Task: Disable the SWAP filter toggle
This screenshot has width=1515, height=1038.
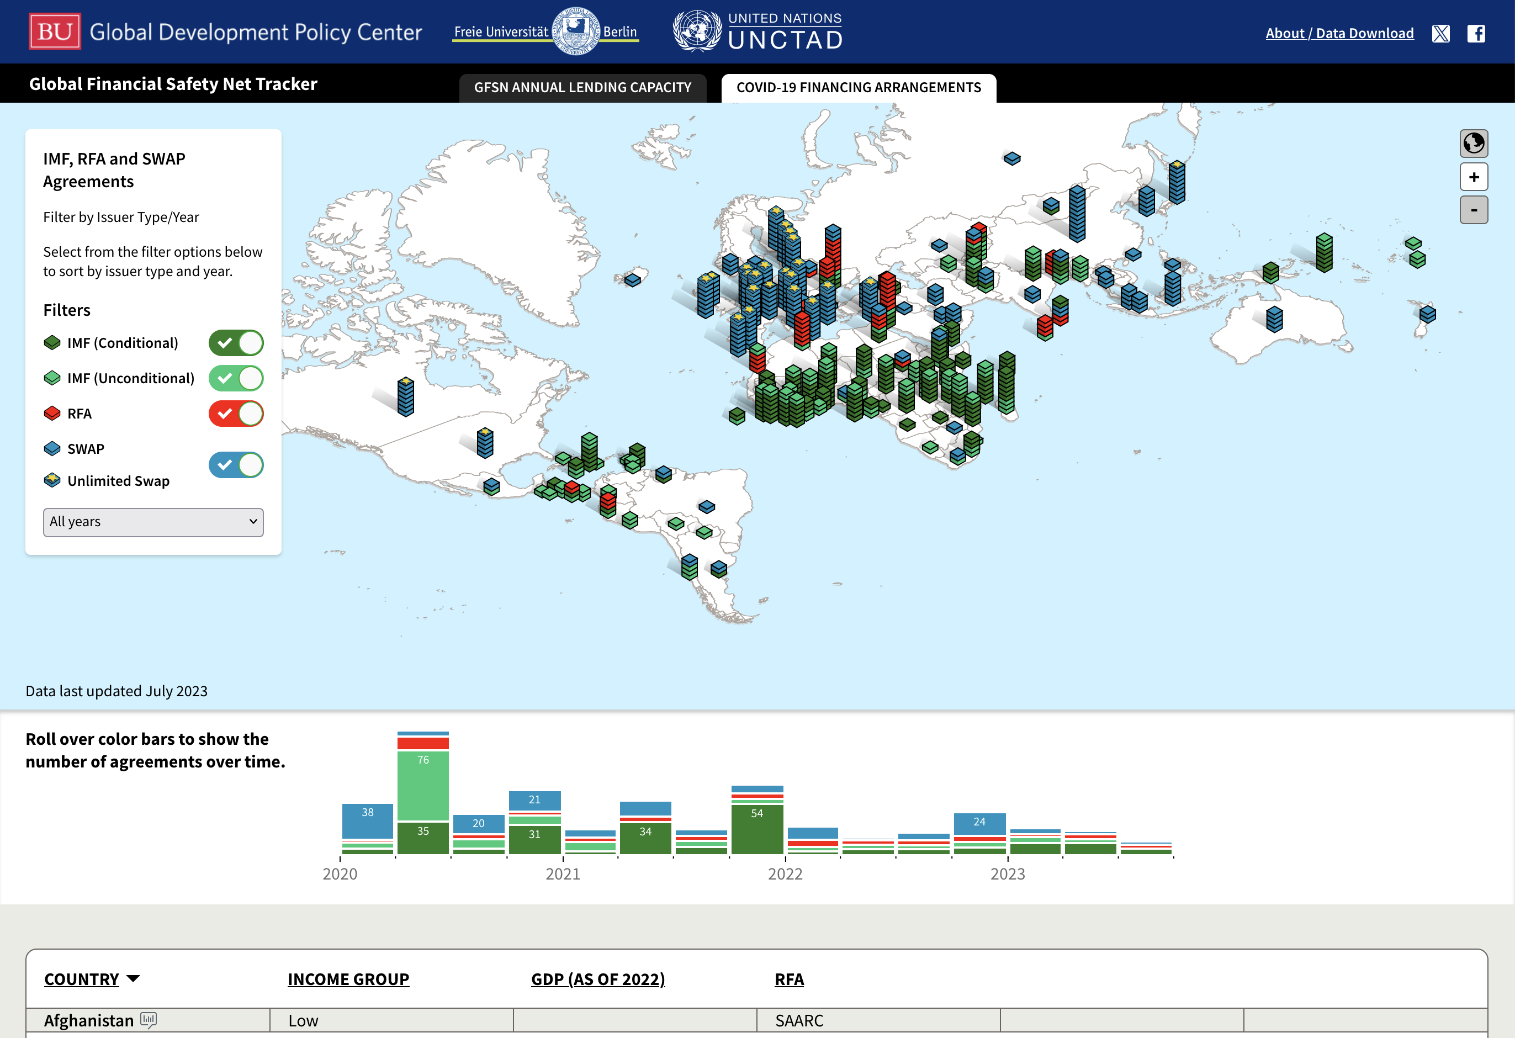Action: [x=236, y=465]
